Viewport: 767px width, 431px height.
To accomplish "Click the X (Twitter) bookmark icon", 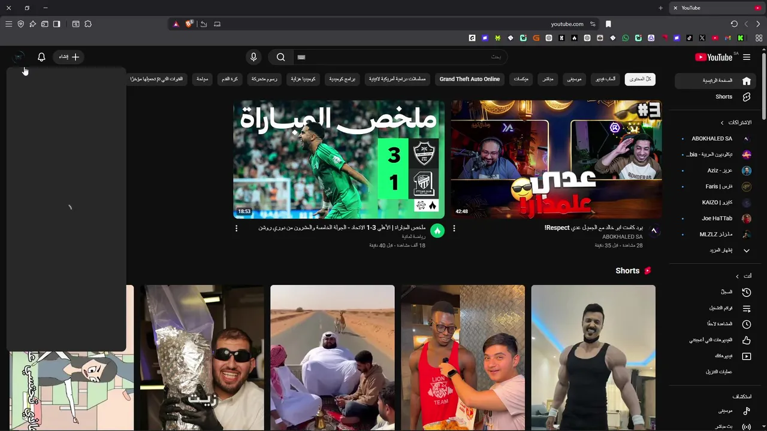I will tap(702, 38).
